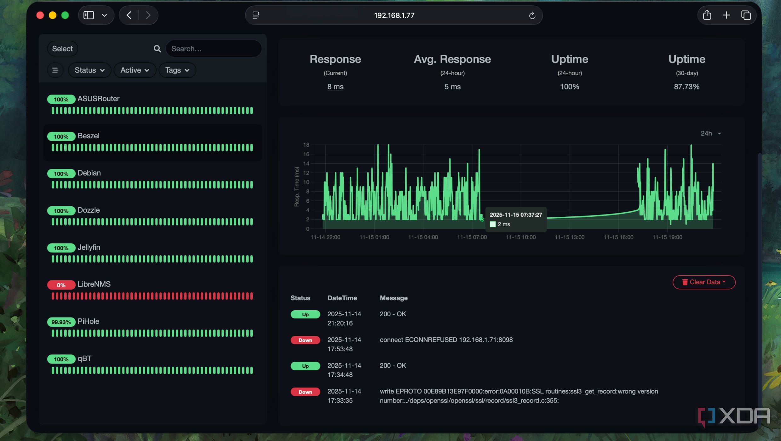Go back to the previous page
Image resolution: width=781 pixels, height=441 pixels.
(129, 15)
